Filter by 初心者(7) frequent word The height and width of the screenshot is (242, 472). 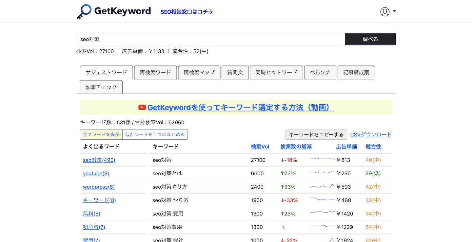94,227
